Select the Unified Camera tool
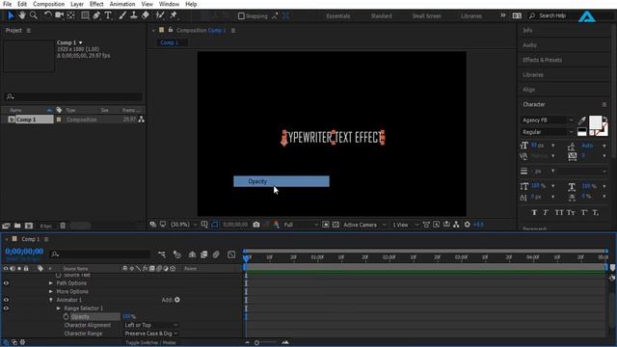Screen dimensions: 617x347 pyautogui.click(x=60, y=15)
